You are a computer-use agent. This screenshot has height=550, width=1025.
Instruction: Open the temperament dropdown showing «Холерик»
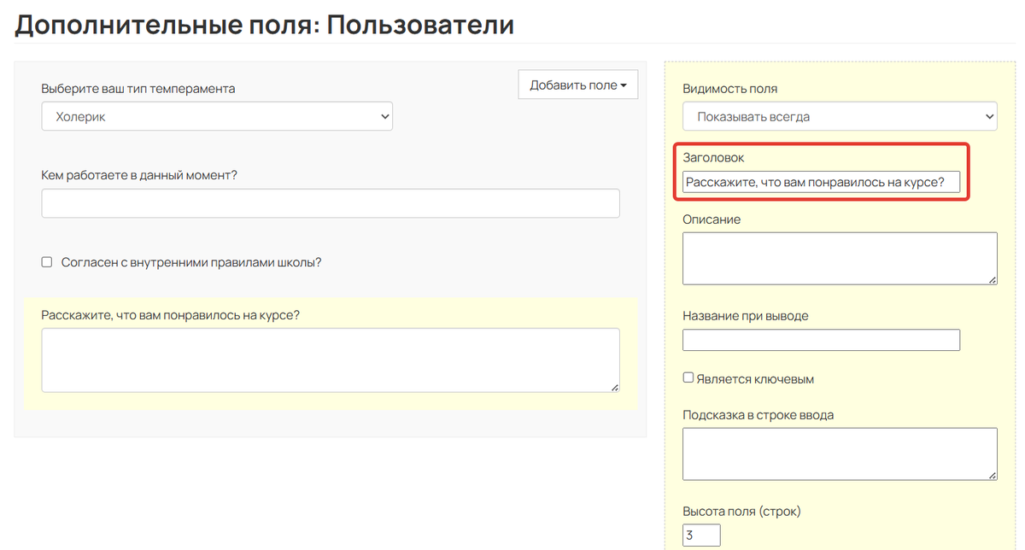(216, 116)
